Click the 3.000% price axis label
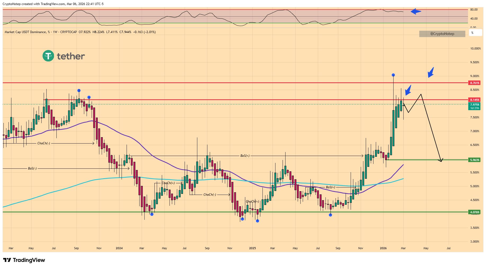 475,242
